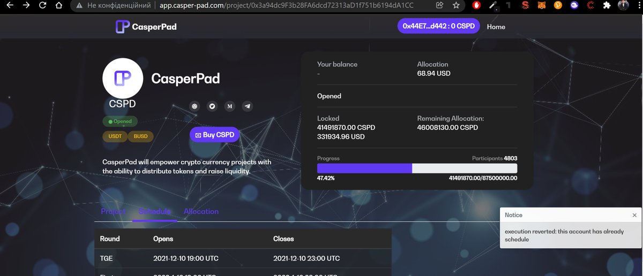
Task: Switch to the Project tab
Action: [113, 211]
